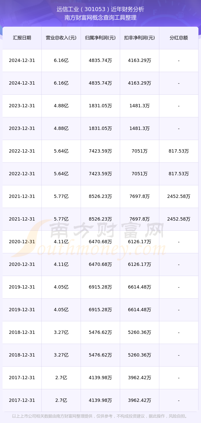Select the 分红总额 column header
Screen dimensions: 201x423
pos(179,38)
